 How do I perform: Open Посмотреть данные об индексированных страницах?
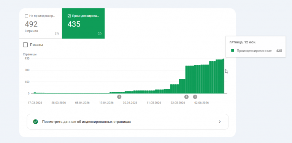click(128, 122)
